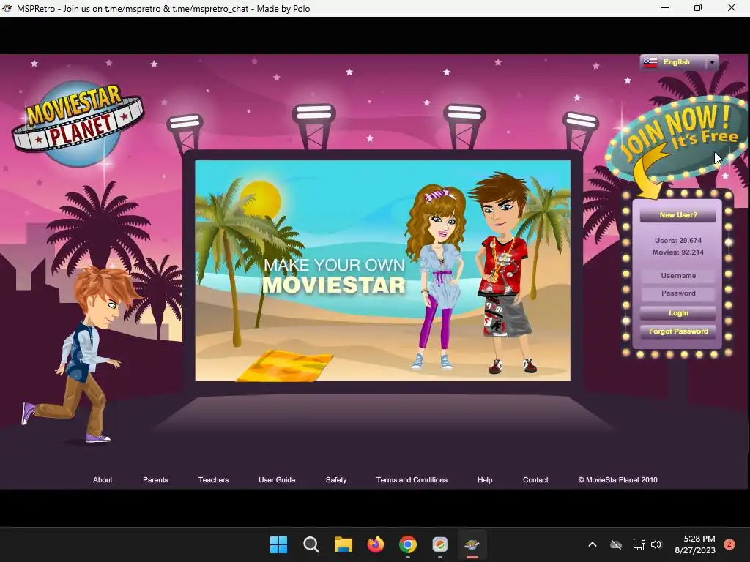Image resolution: width=750 pixels, height=562 pixels.
Task: Click the MovieStarPlanet globe logo
Action: pos(79,124)
